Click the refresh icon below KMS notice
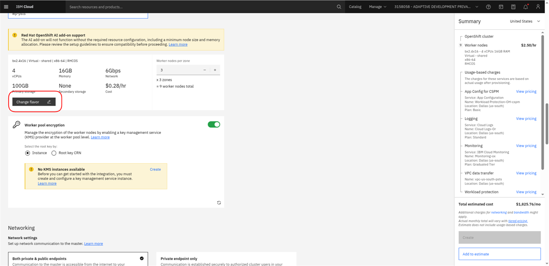This screenshot has height=266, width=549. coord(219,202)
